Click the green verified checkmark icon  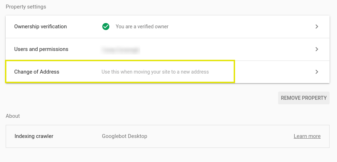(106, 27)
